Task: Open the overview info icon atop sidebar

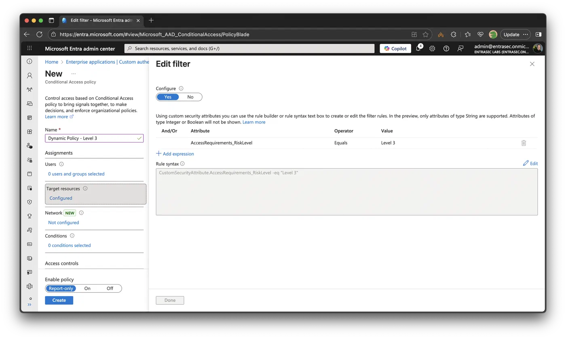Action: click(x=30, y=61)
